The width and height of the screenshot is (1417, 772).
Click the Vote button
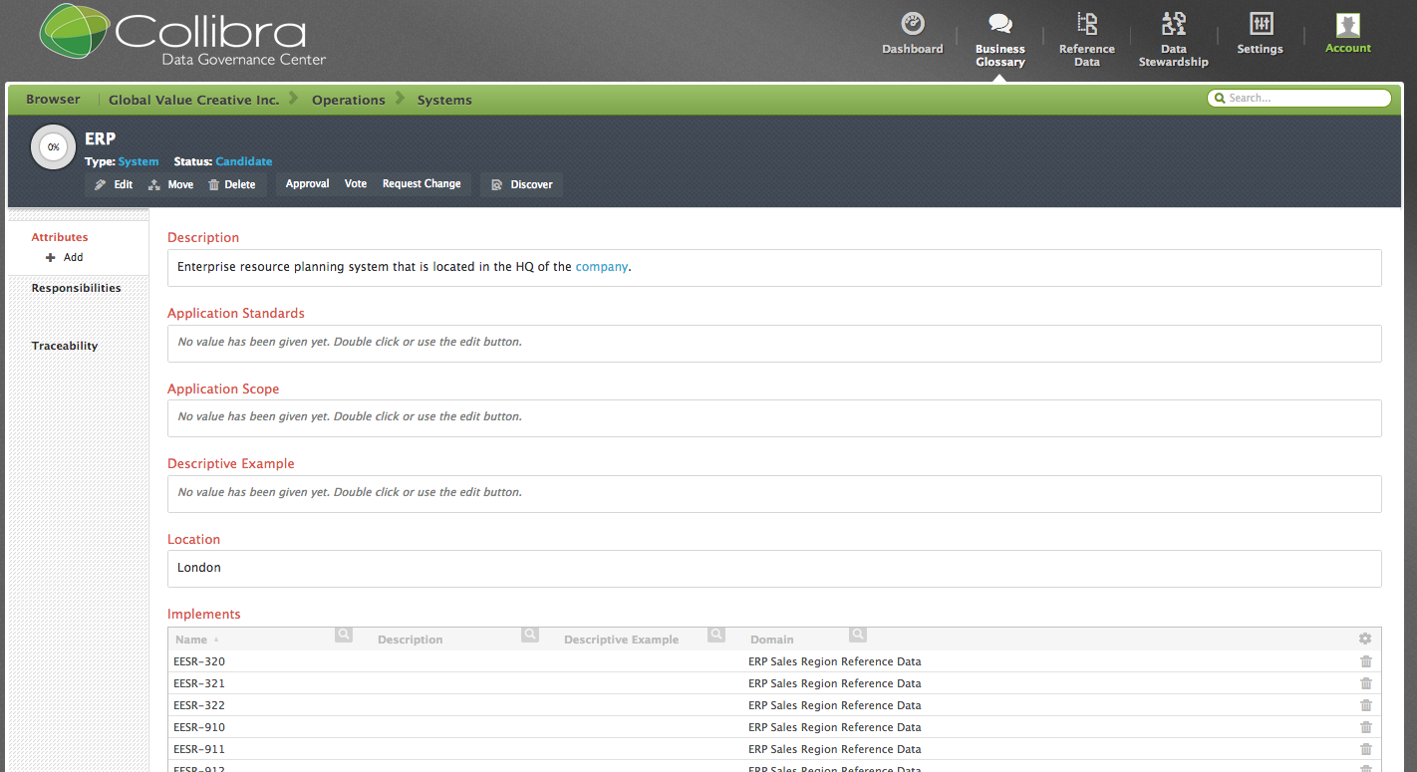356,183
